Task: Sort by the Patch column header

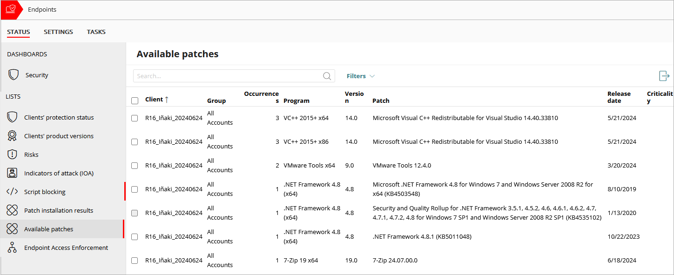Action: coord(381,101)
